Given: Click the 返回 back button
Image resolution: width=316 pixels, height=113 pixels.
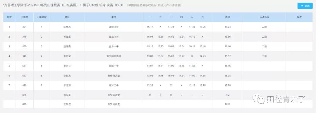Looking at the screenshot, I should (305, 6).
